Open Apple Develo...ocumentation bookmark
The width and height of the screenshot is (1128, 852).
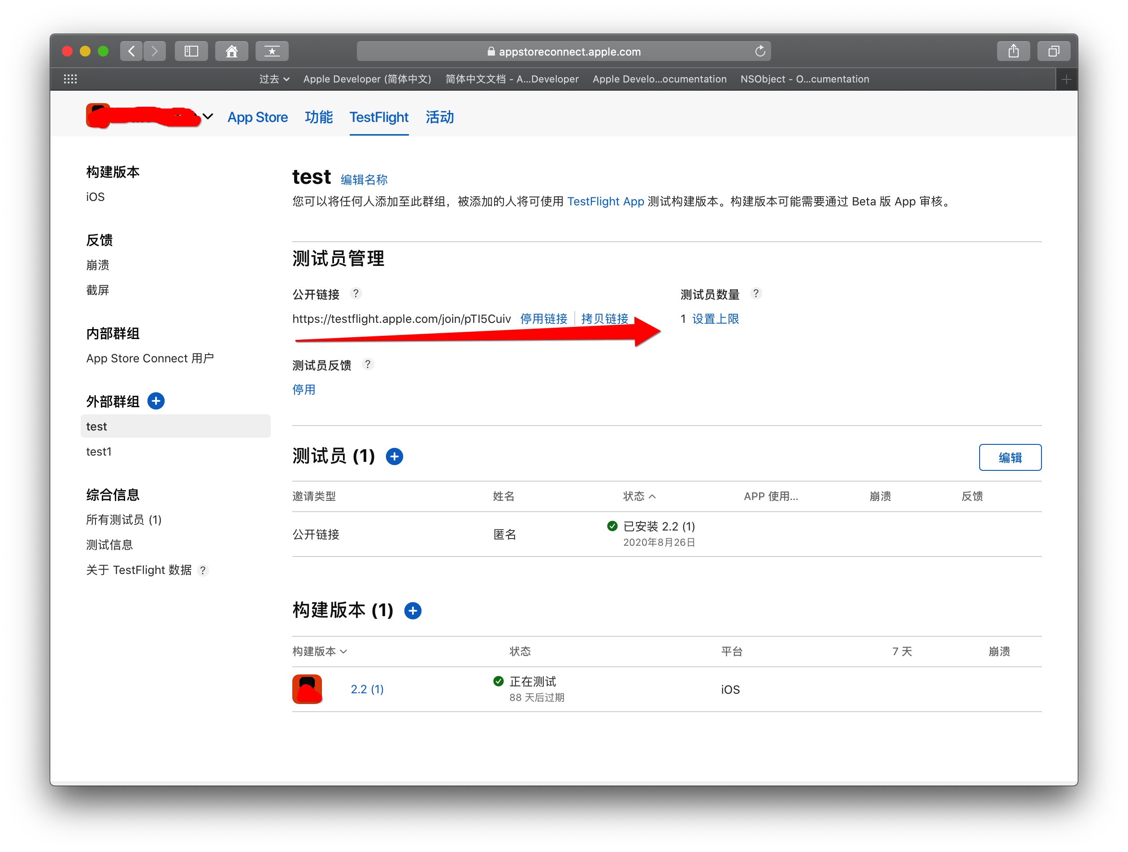click(x=659, y=79)
